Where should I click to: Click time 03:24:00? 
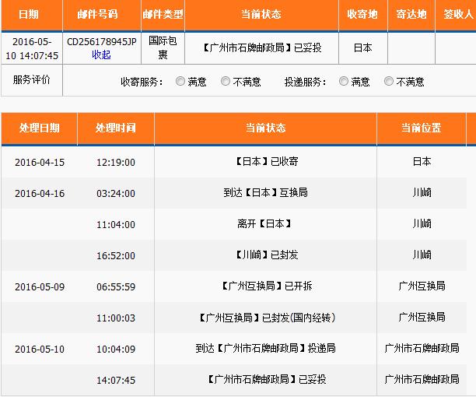pos(116,194)
